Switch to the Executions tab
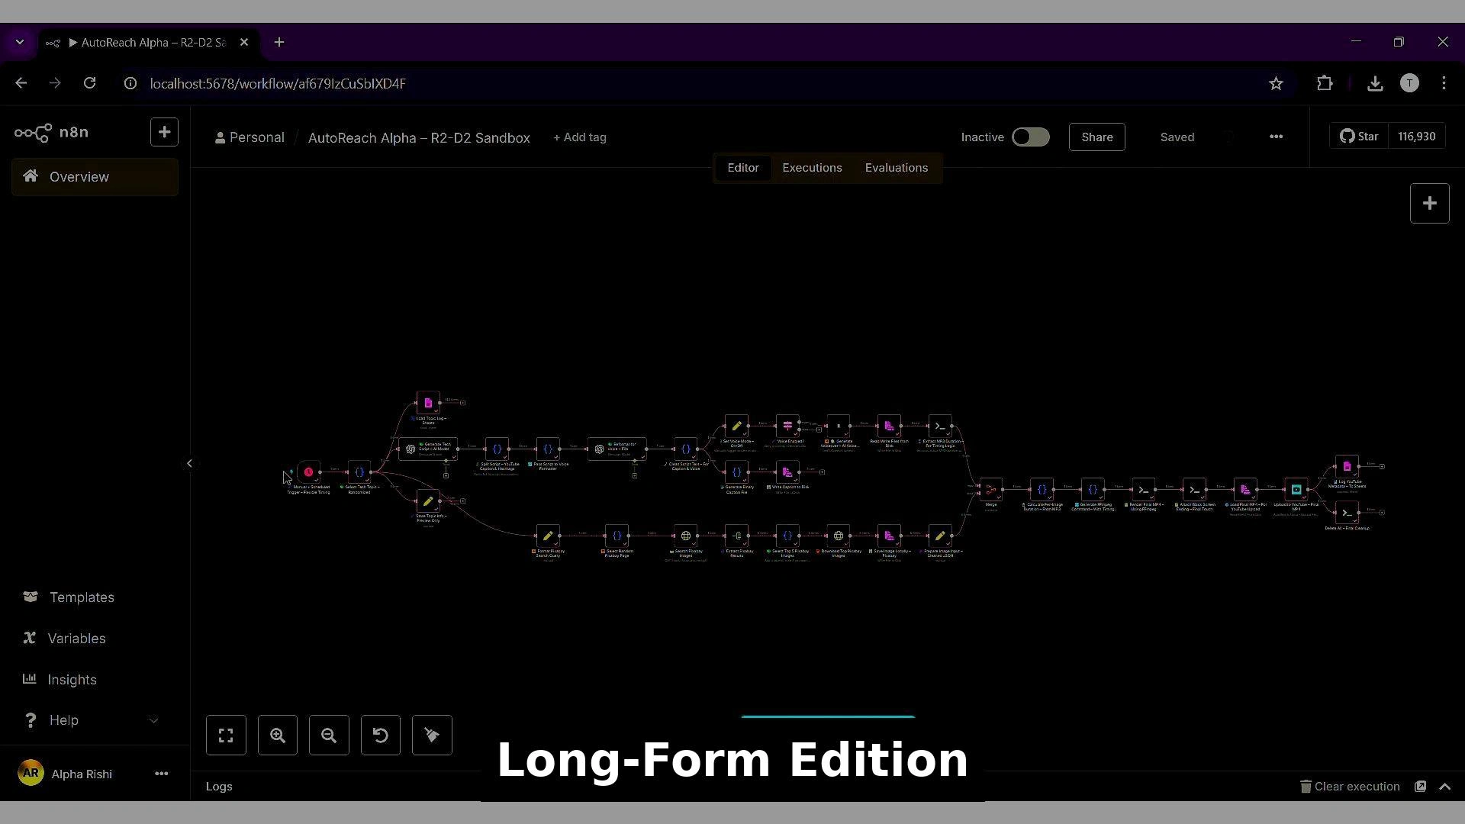Screen dimensions: 1465x824 [x=812, y=168]
